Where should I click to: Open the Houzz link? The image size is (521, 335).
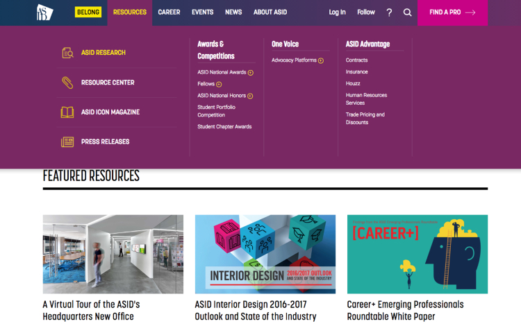click(353, 83)
